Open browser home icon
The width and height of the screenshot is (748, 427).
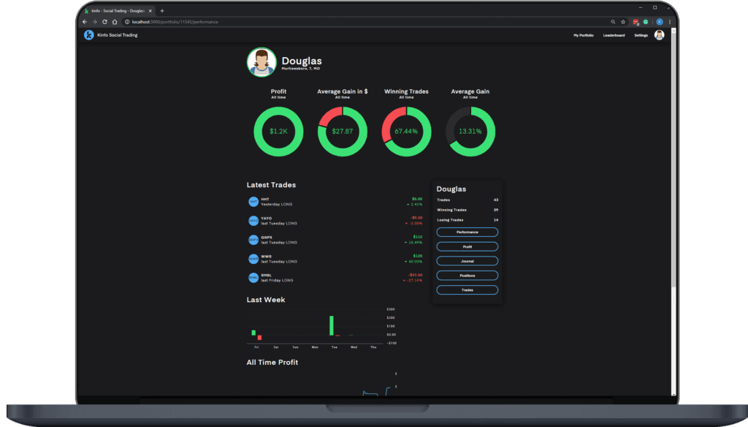pos(115,22)
